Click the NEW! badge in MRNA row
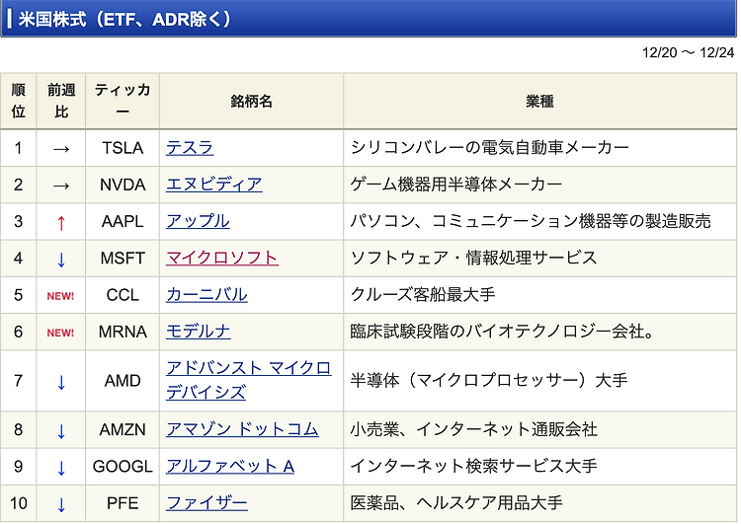Viewport: 741px width, 524px height. 60,333
